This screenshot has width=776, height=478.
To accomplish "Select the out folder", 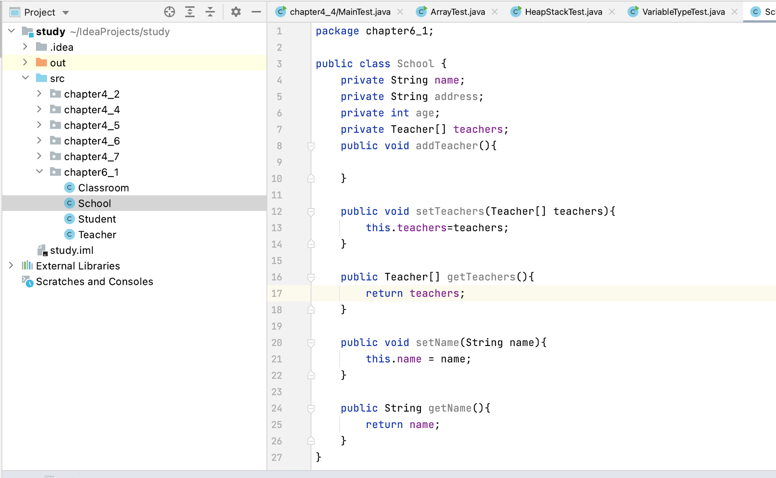I will pos(57,63).
